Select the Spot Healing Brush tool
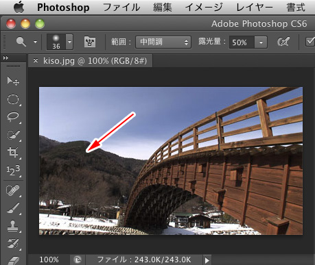 click(x=13, y=190)
